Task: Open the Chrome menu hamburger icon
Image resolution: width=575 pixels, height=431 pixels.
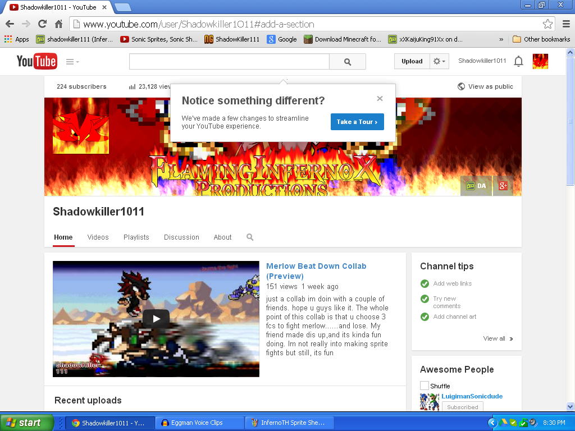Action: click(x=566, y=24)
